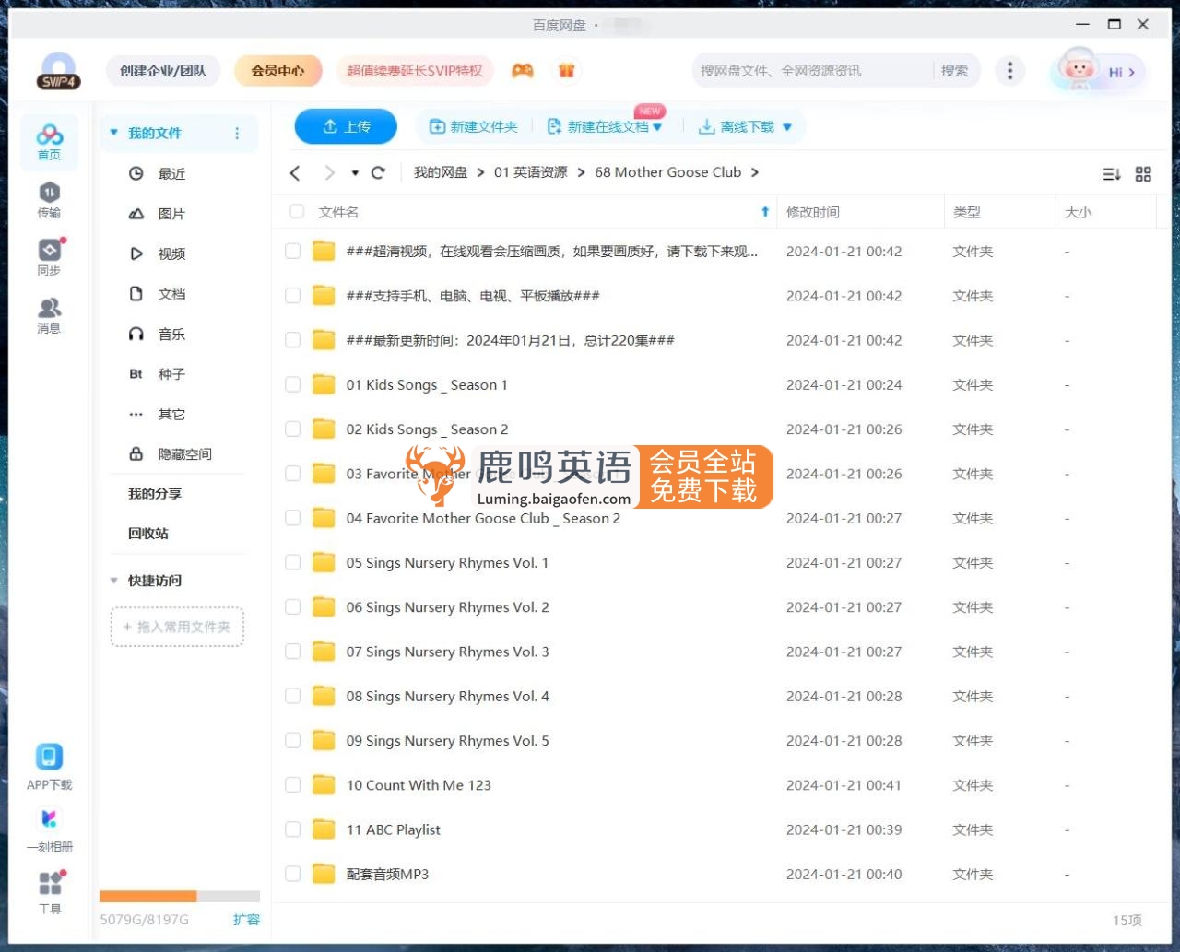Image resolution: width=1180 pixels, height=952 pixels.
Task: Click the folder icon of 10 Count With Me 123
Action: tap(324, 785)
